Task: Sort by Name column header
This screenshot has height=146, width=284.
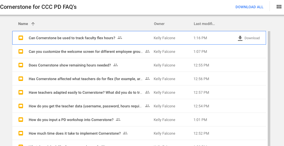Action: (23, 24)
